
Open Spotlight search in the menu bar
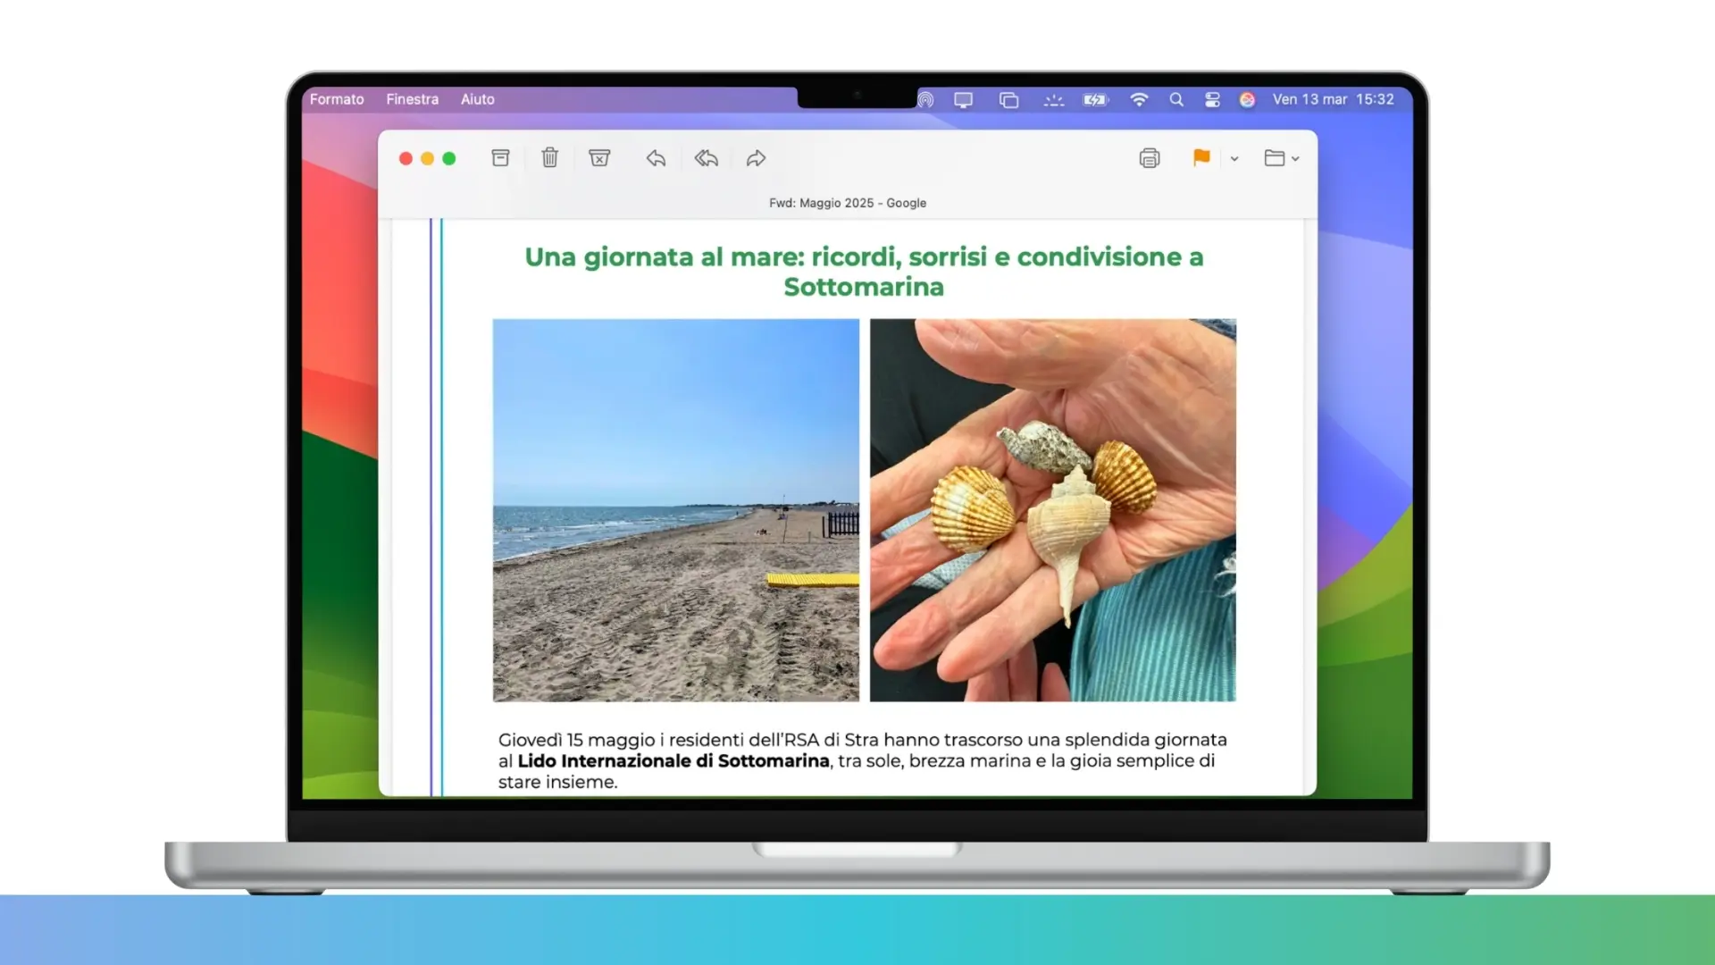click(x=1176, y=100)
